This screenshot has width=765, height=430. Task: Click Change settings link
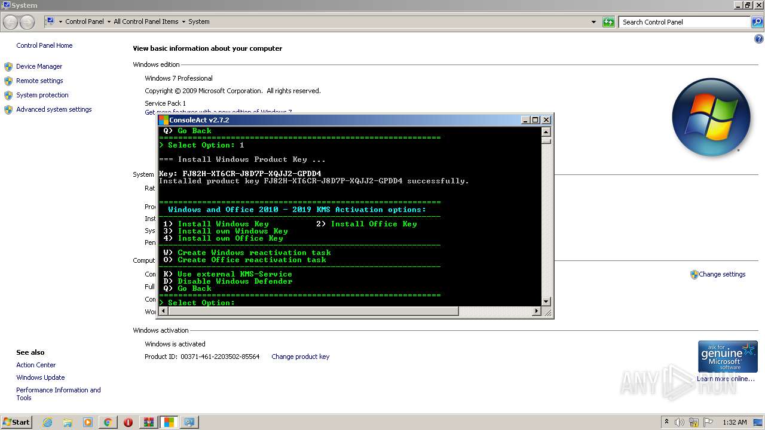click(x=722, y=274)
